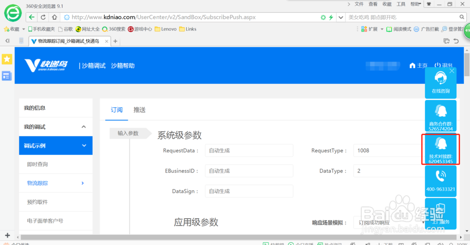Open 登录管家 login manager
Viewport: 470px width, 245px height.
[452, 29]
